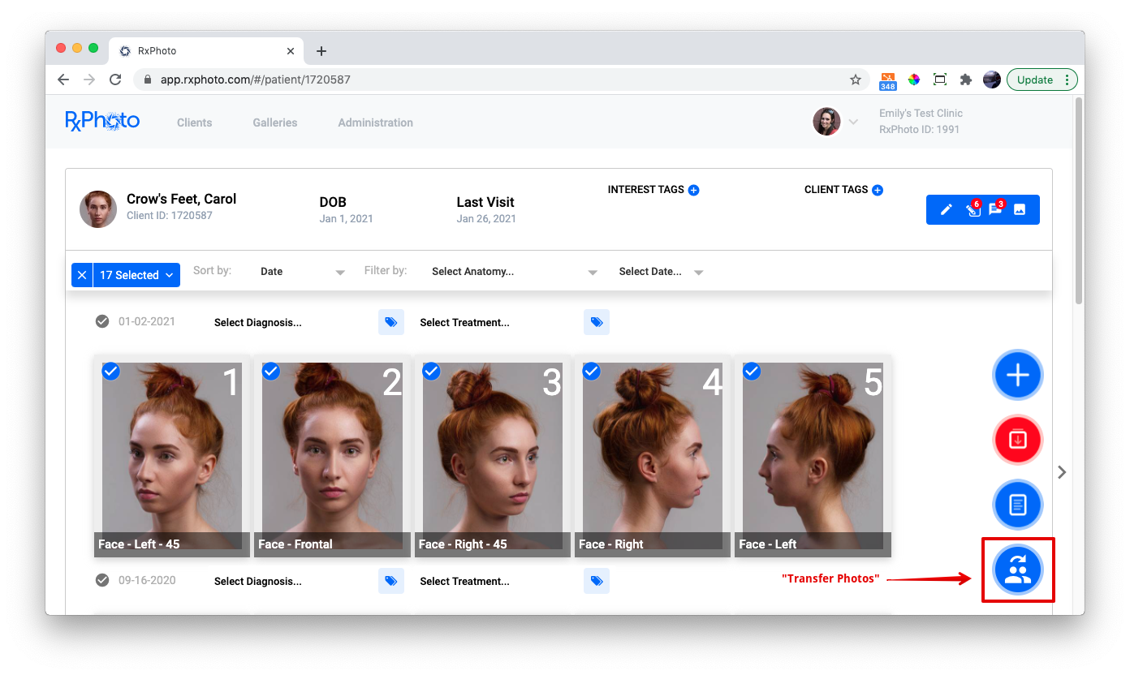
Task: Open the color wheel extension
Action: click(x=914, y=80)
